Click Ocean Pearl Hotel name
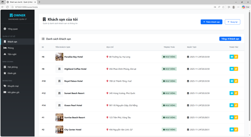Image resolution: width=251 pixels, height=137 pixels. tap(73, 105)
